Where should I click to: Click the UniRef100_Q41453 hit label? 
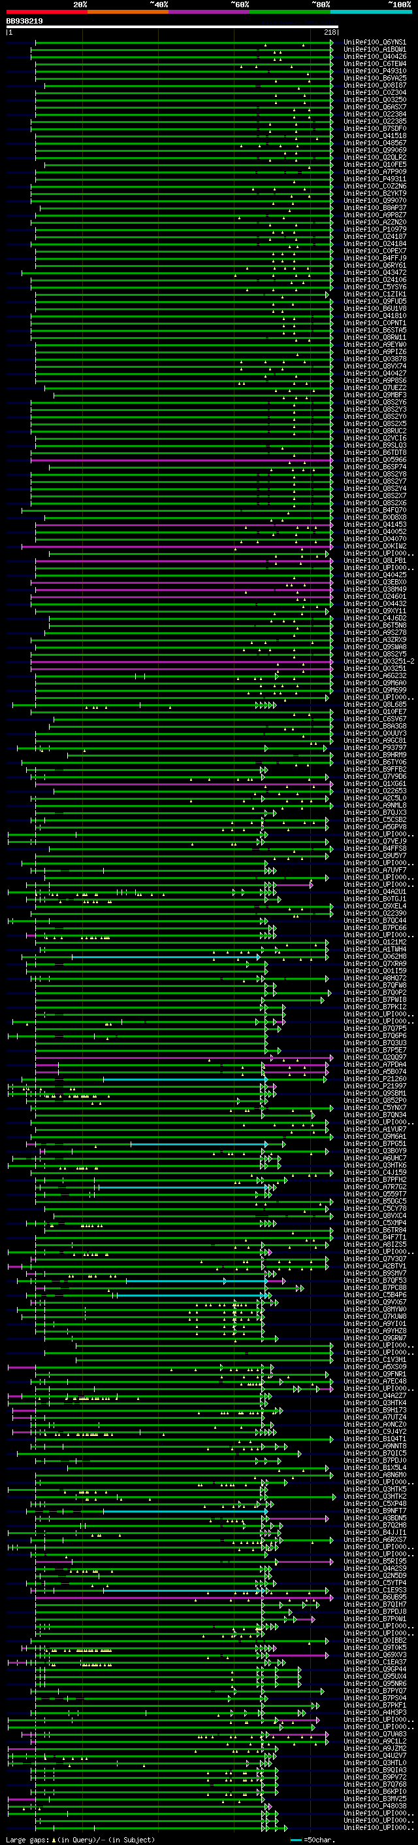(x=374, y=525)
